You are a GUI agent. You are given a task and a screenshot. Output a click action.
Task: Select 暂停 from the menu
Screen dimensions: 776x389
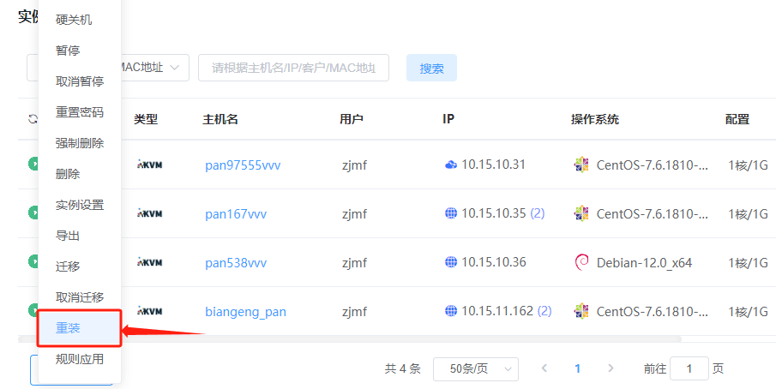pos(68,51)
